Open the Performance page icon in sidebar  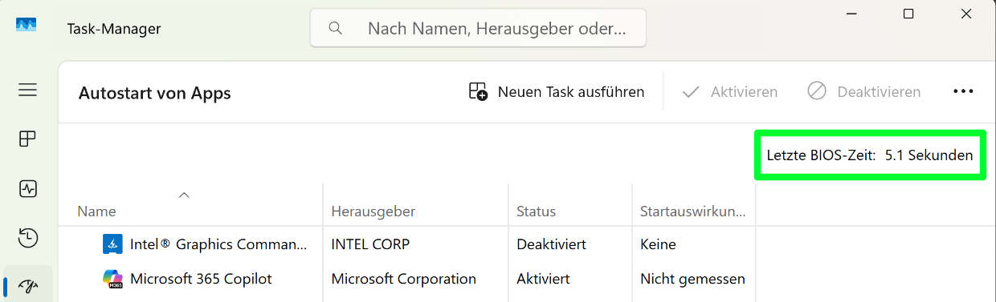click(28, 189)
